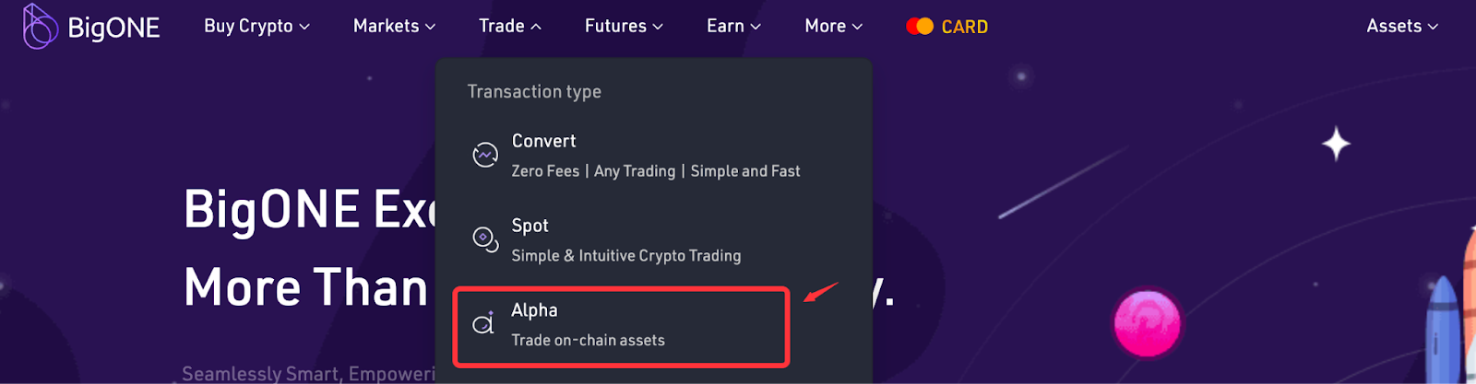Choose Spot trading menu entry
The height and width of the screenshot is (384, 1476).
pos(625,239)
